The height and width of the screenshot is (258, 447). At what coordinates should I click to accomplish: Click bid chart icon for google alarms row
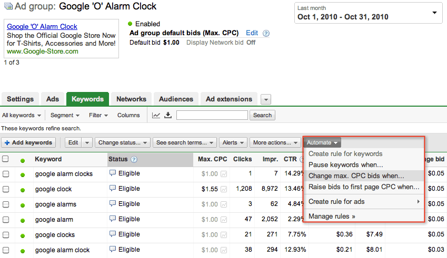[224, 204]
